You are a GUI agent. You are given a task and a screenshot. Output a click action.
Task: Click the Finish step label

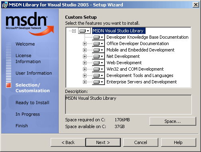pyautogui.click(x=22, y=126)
